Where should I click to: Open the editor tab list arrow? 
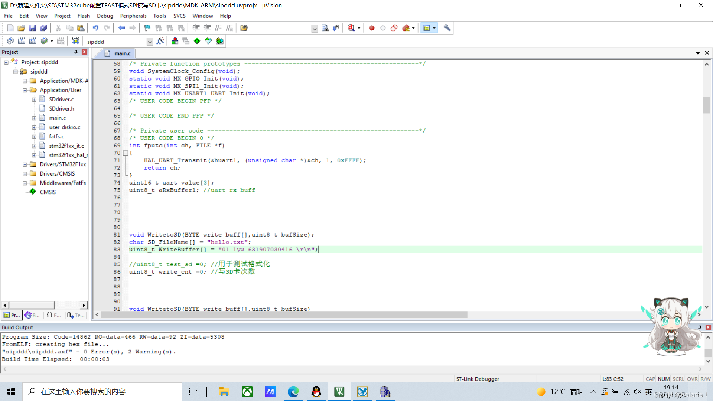pyautogui.click(x=698, y=53)
